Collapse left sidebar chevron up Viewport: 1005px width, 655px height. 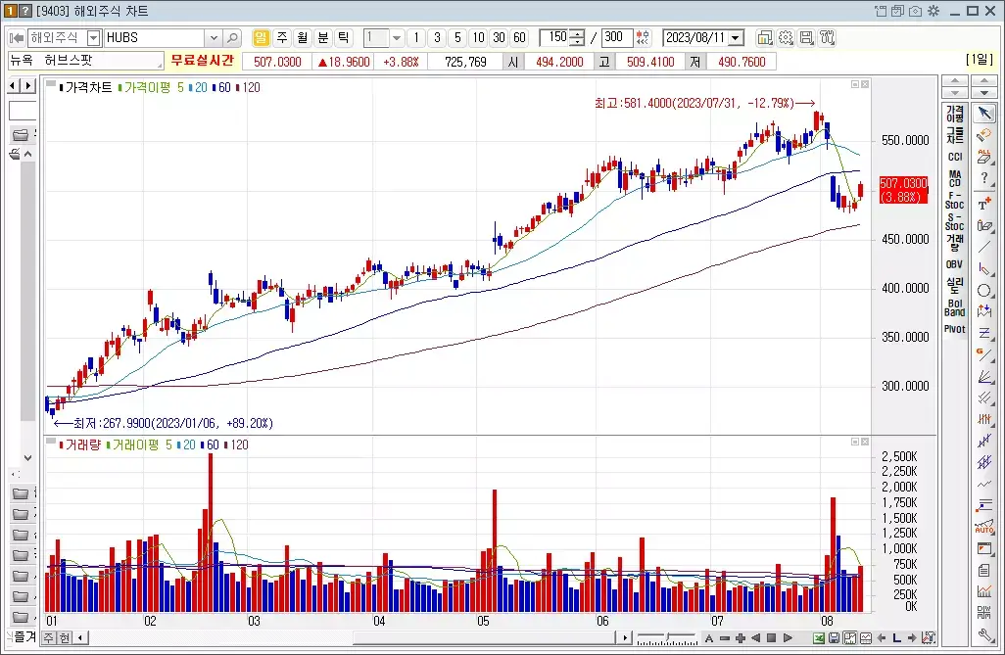tap(27, 154)
